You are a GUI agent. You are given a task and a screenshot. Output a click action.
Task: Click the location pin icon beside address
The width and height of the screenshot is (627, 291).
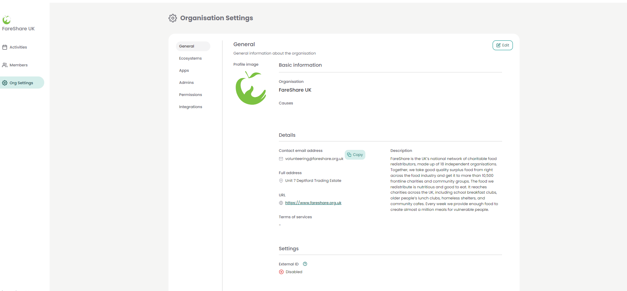[x=281, y=181]
